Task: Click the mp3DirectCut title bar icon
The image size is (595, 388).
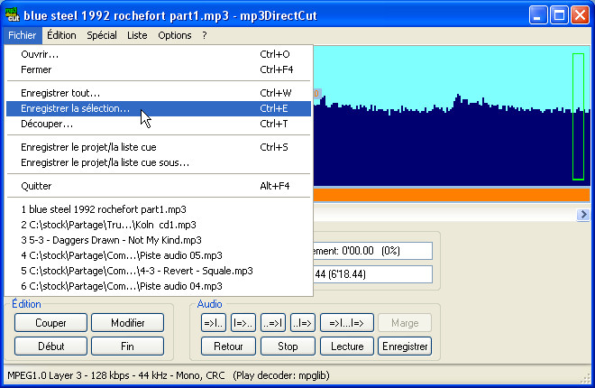Action: 13,14
